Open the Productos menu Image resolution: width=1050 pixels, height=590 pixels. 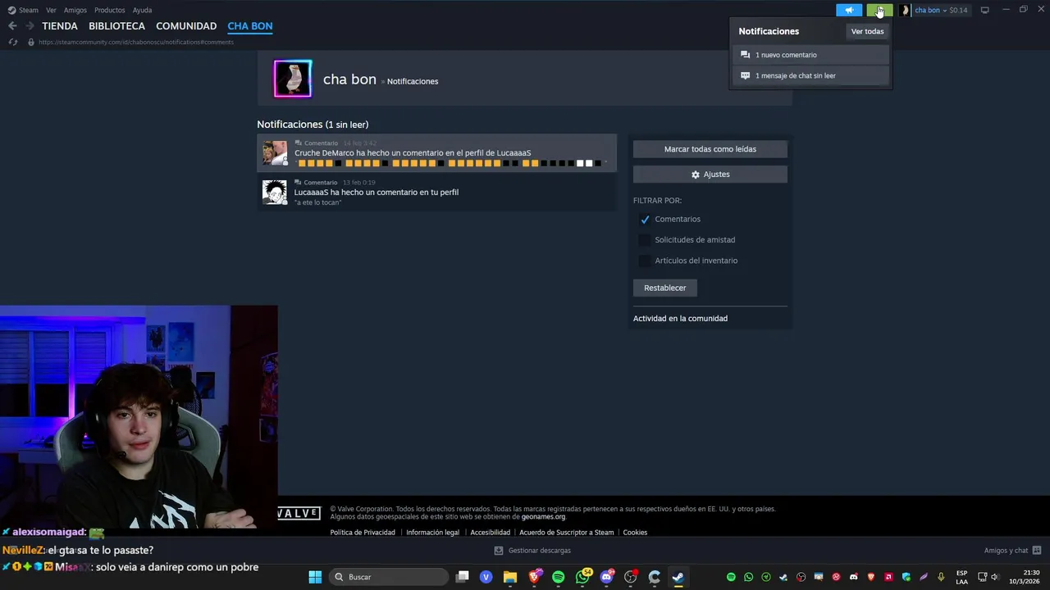pyautogui.click(x=110, y=10)
